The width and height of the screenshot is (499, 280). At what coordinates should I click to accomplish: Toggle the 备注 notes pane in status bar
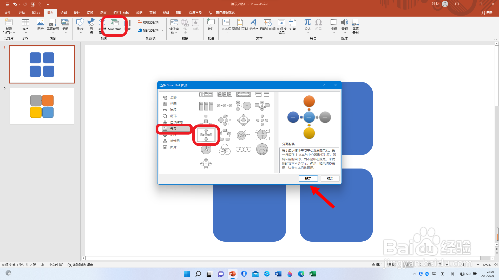click(377, 265)
